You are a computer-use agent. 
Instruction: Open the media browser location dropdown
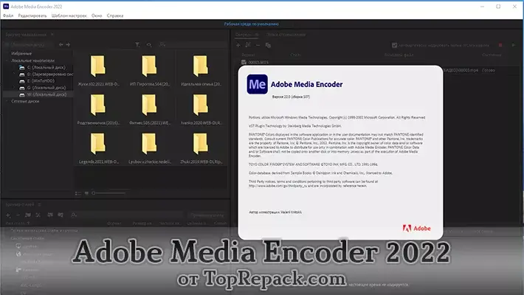tap(30, 44)
